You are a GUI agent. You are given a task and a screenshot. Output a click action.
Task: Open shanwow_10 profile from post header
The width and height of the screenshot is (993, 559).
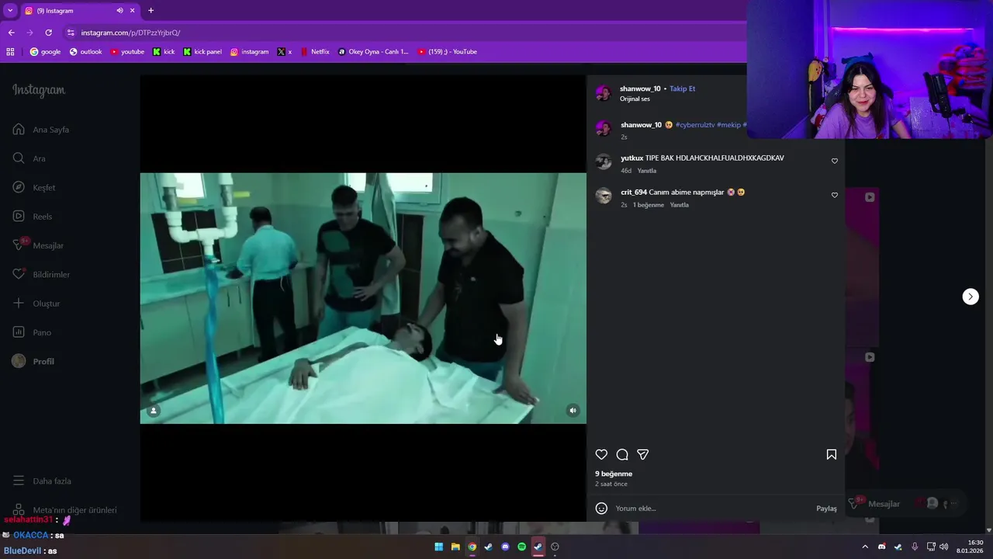point(640,89)
